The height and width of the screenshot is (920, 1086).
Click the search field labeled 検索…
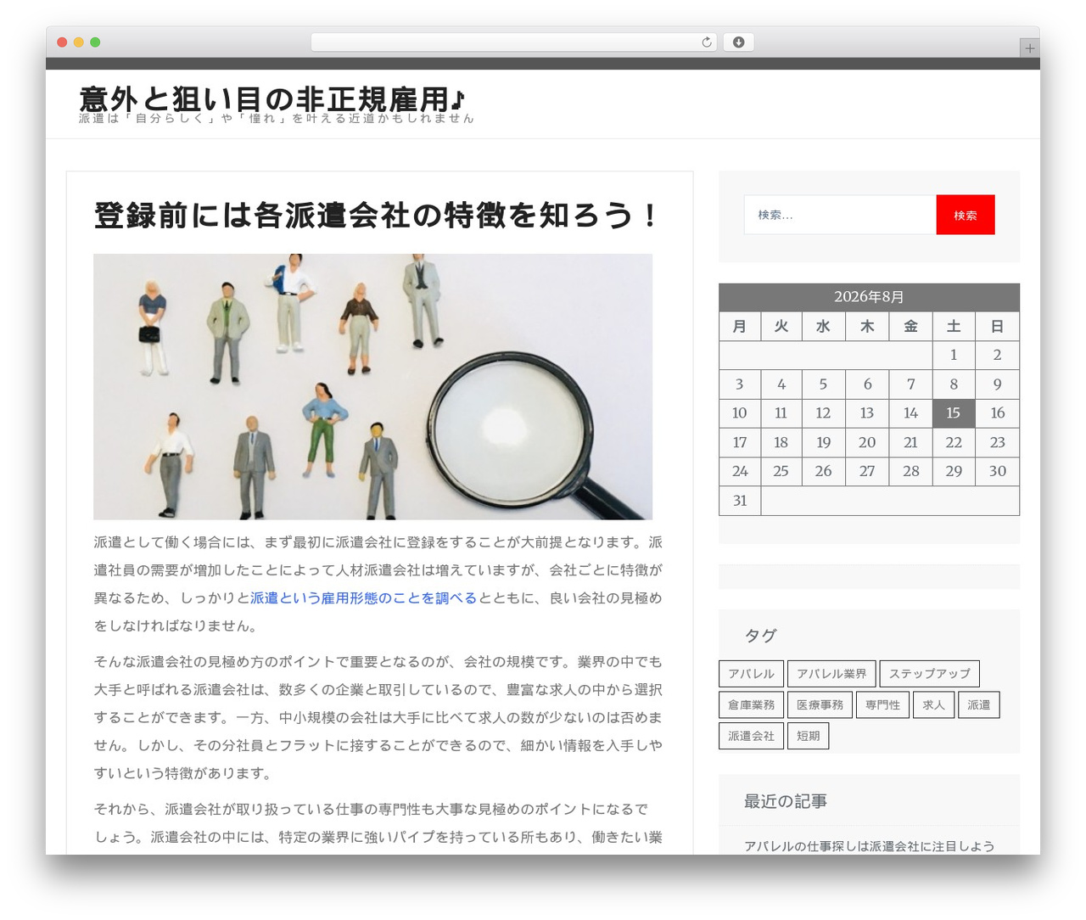coord(840,215)
